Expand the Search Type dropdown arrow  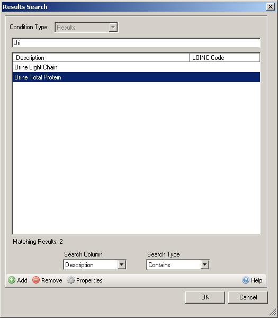204,264
